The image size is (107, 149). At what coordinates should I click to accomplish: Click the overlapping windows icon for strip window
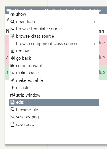[x=13, y=95]
